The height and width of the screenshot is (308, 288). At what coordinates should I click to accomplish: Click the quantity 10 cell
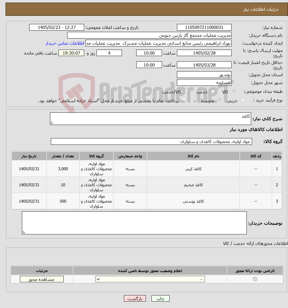[x=63, y=185]
